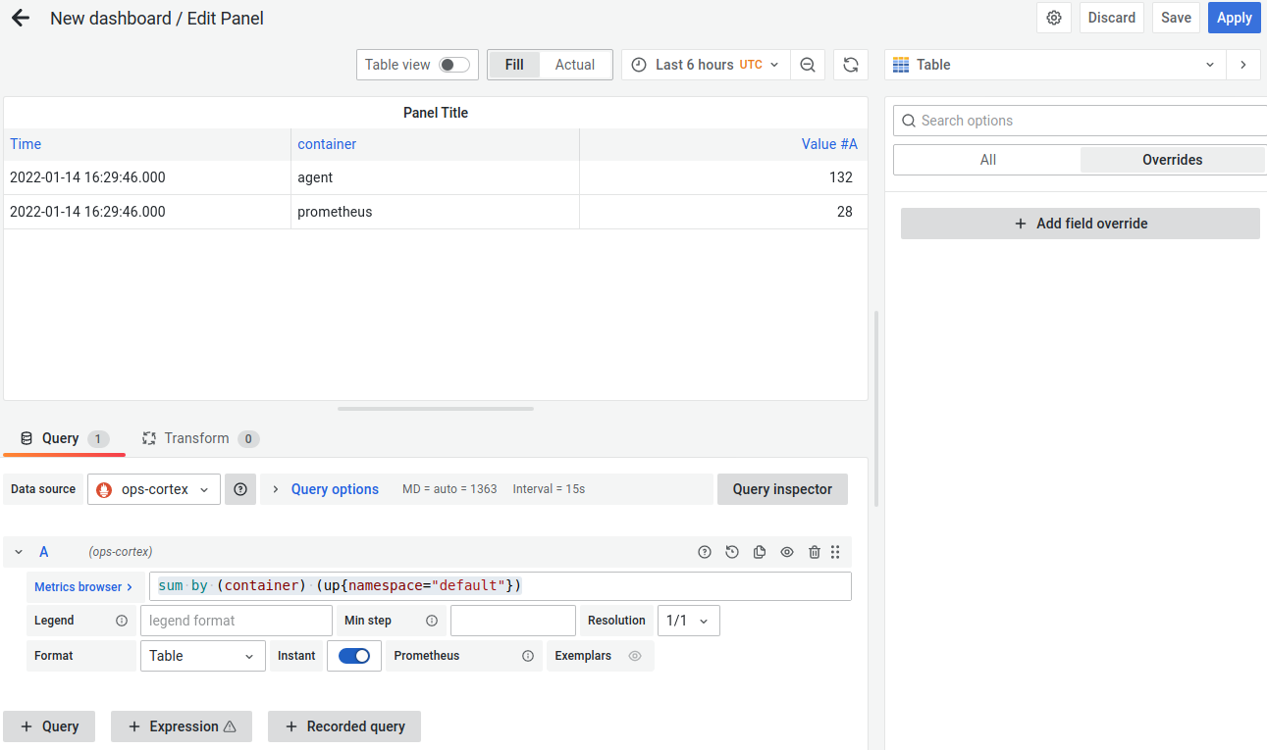
Task: Click the ops-cortex Prometheus logo icon
Action: [104, 489]
